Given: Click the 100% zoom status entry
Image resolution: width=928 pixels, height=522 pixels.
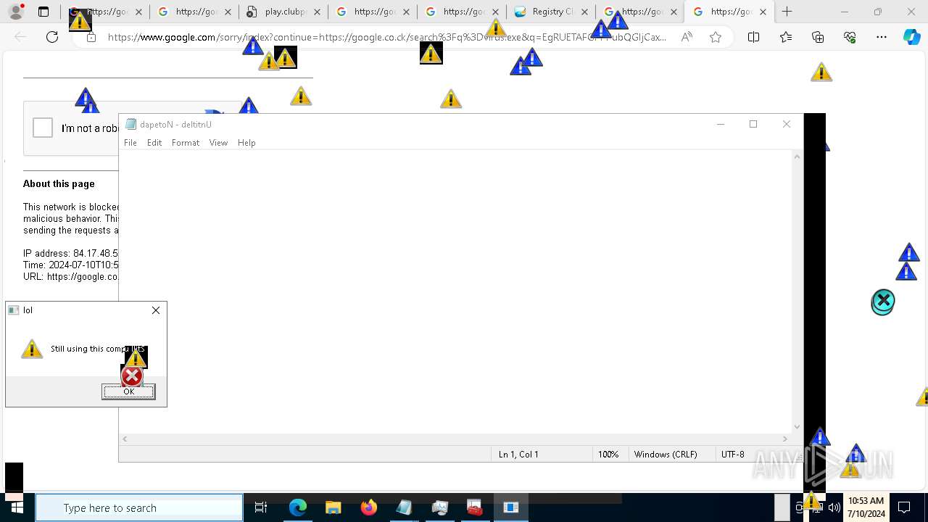Looking at the screenshot, I should point(608,455).
